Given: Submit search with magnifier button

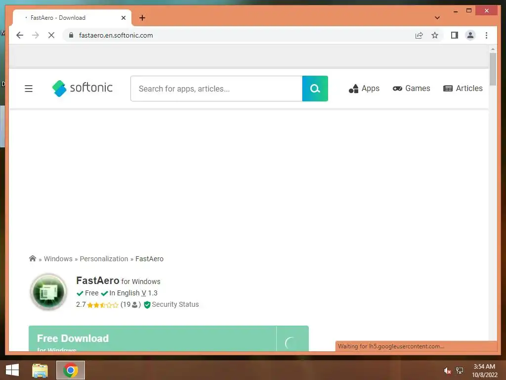Looking at the screenshot, I should click(x=315, y=89).
